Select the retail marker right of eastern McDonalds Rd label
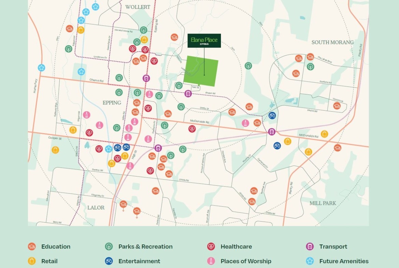Viewport: 399px width, 268px height. 324,134
